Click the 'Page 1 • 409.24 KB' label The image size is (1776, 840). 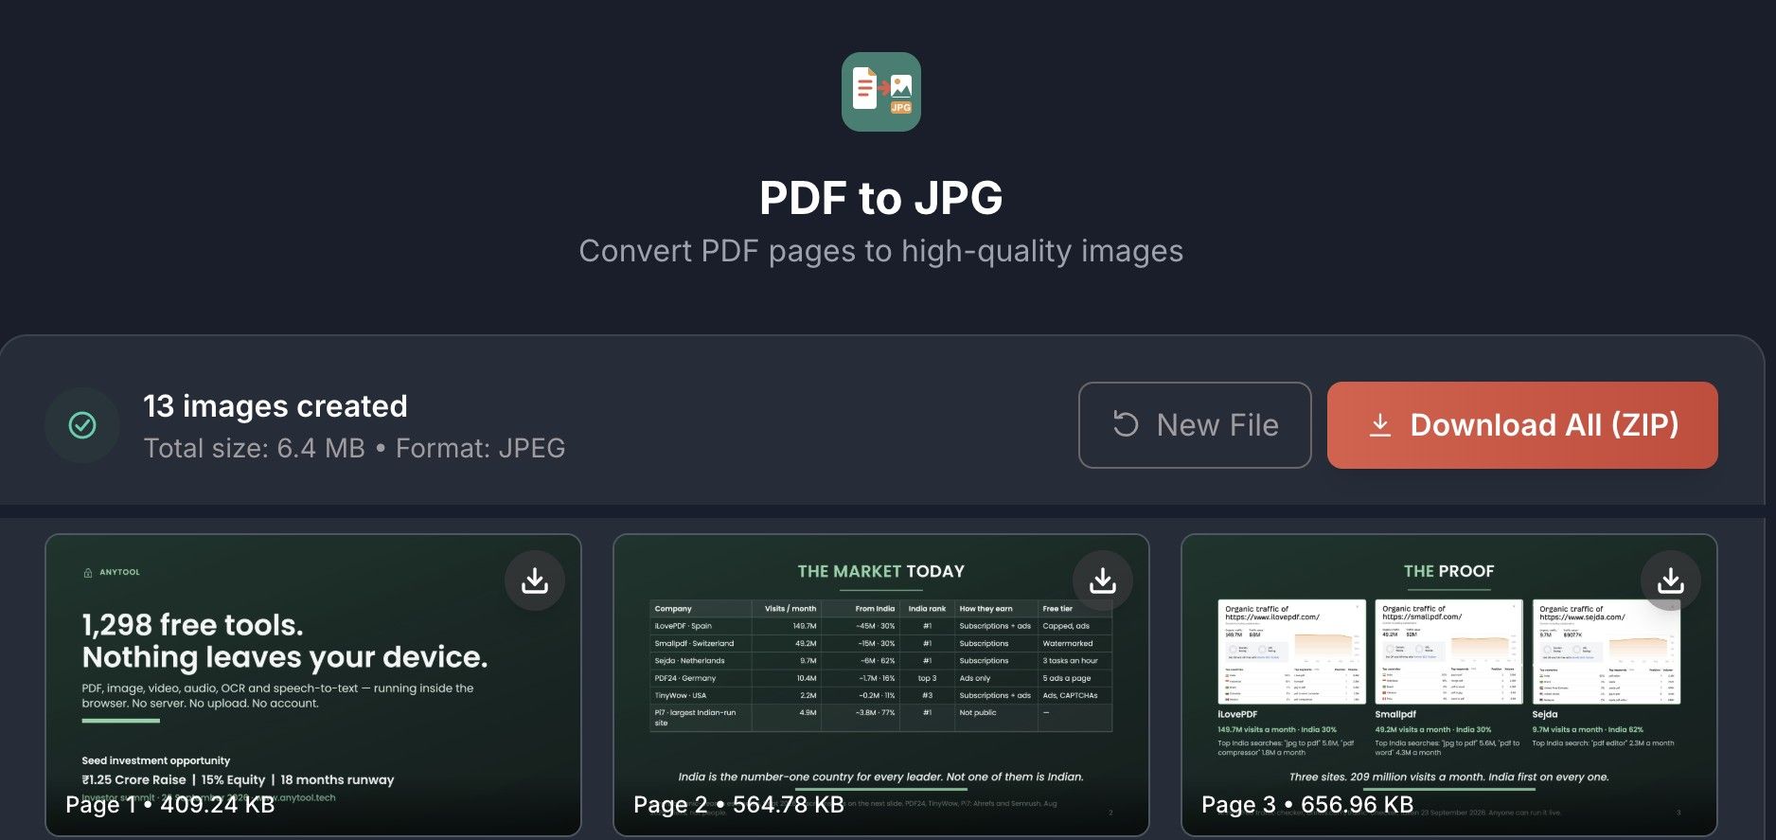170,805
